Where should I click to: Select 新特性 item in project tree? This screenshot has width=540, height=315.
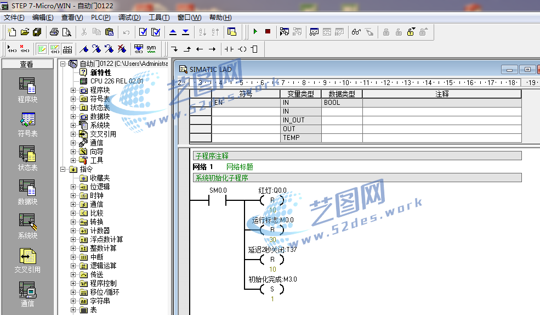click(100, 72)
